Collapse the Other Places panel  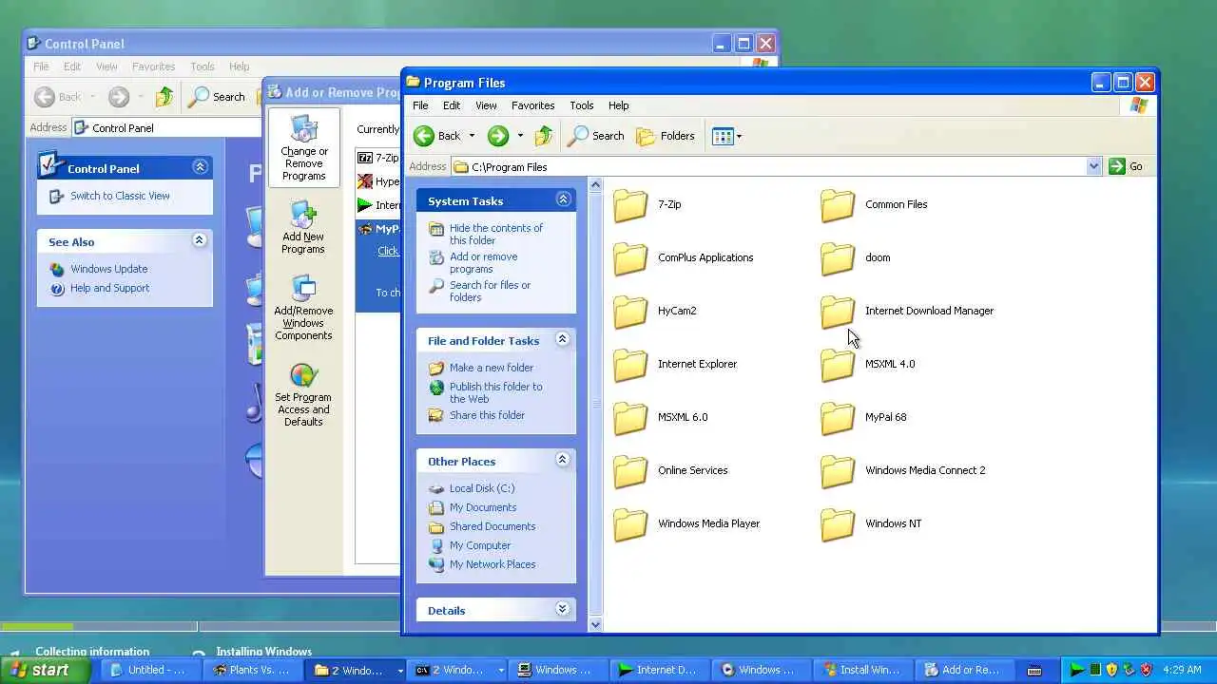click(562, 460)
